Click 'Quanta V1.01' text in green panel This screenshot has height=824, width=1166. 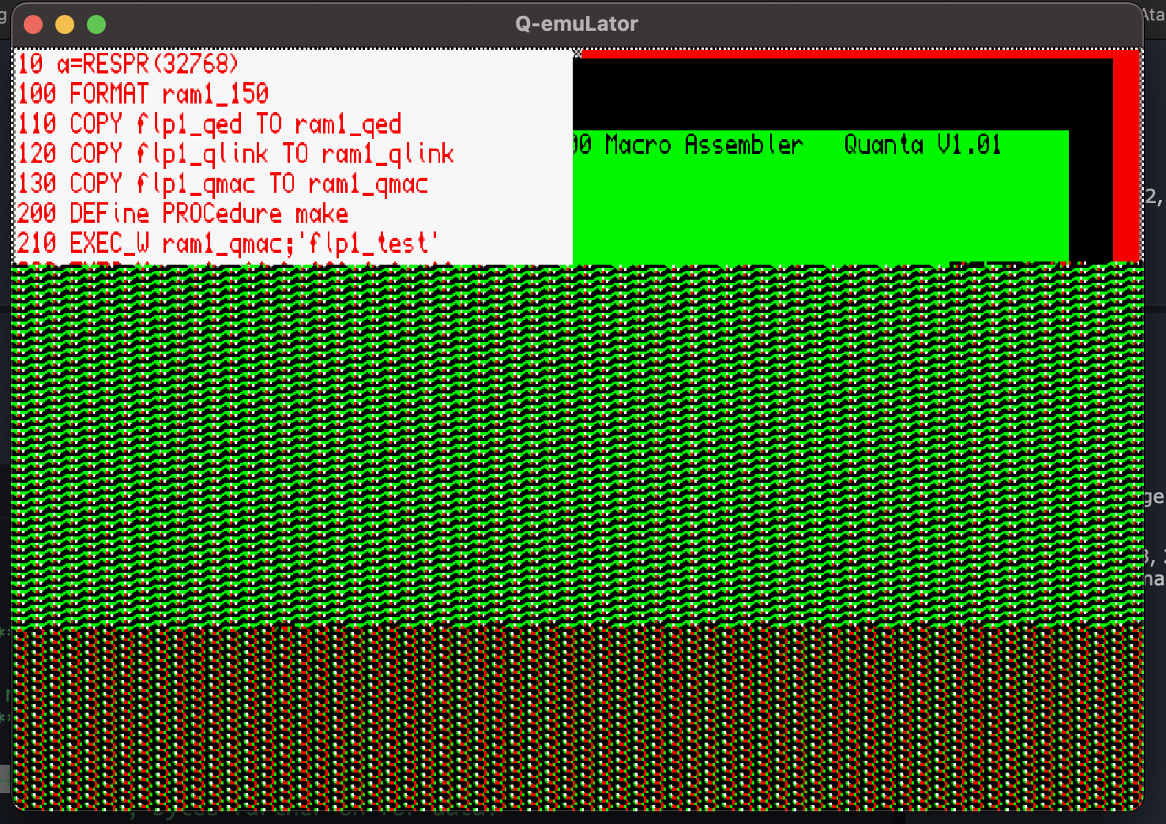(x=923, y=145)
